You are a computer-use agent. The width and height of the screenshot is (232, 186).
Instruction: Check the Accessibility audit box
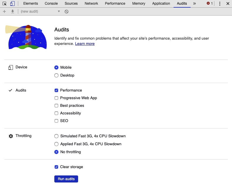click(x=56, y=113)
